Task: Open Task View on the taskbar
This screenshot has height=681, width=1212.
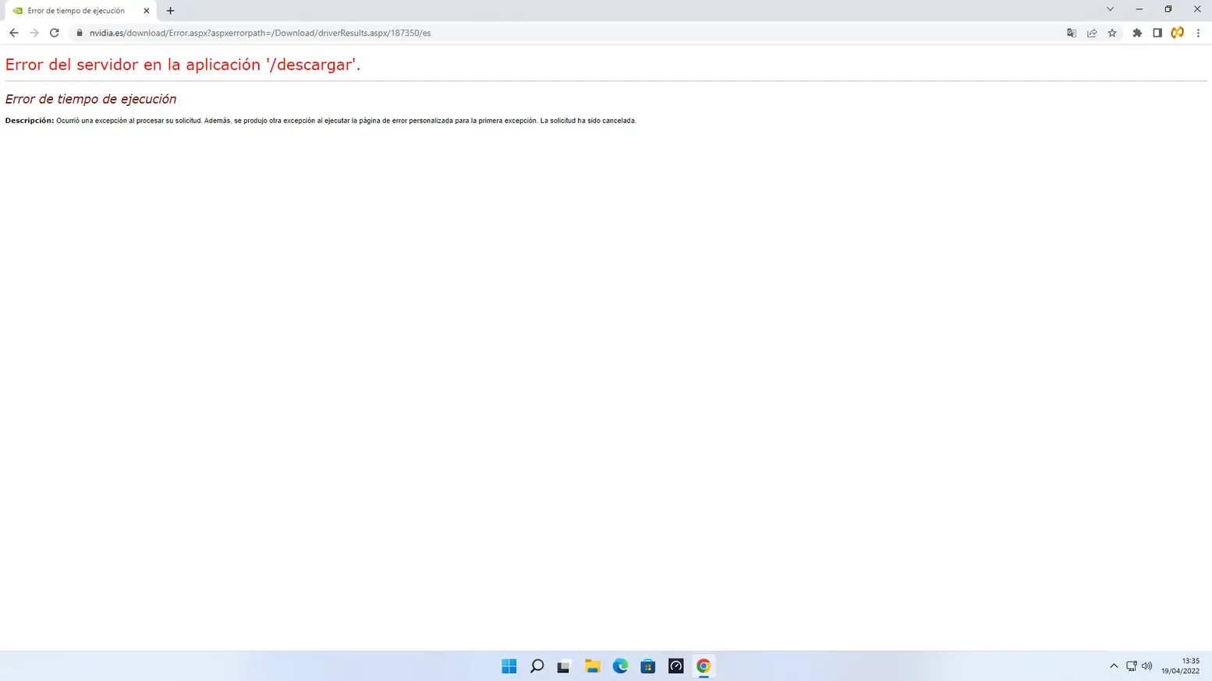Action: [564, 666]
